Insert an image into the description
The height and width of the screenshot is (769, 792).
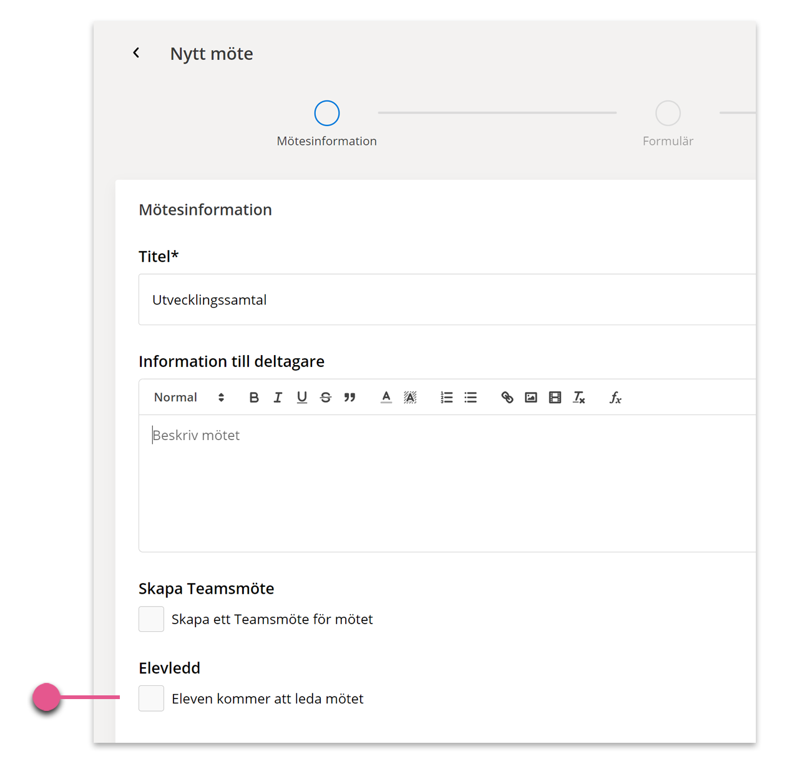click(531, 398)
